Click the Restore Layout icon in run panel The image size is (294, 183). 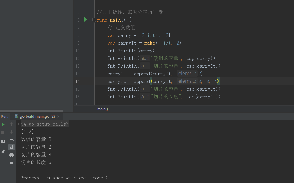coord(3,142)
